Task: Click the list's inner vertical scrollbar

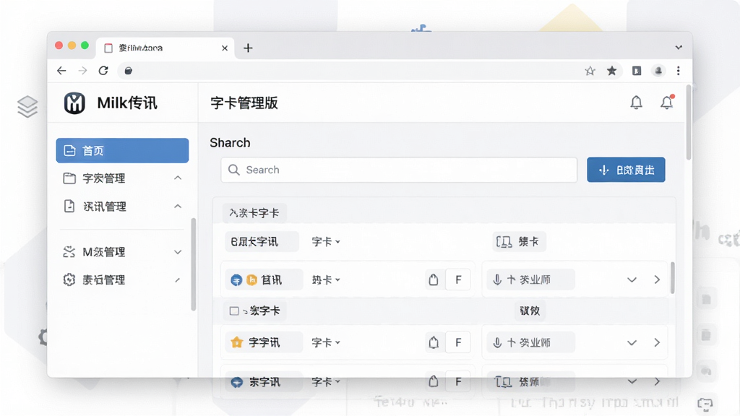Action: [672, 278]
